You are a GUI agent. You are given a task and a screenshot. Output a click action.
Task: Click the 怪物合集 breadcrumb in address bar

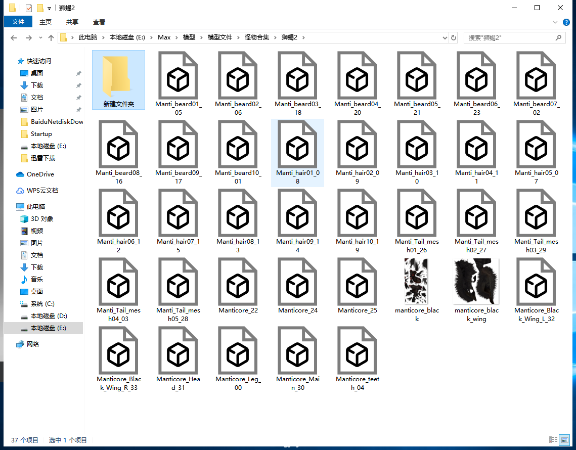coord(257,38)
